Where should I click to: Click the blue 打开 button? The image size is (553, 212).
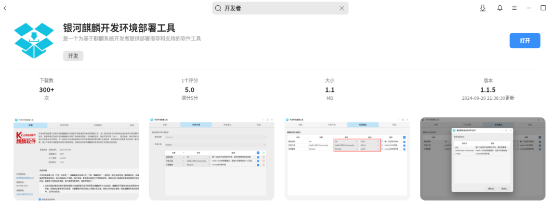[x=525, y=41]
